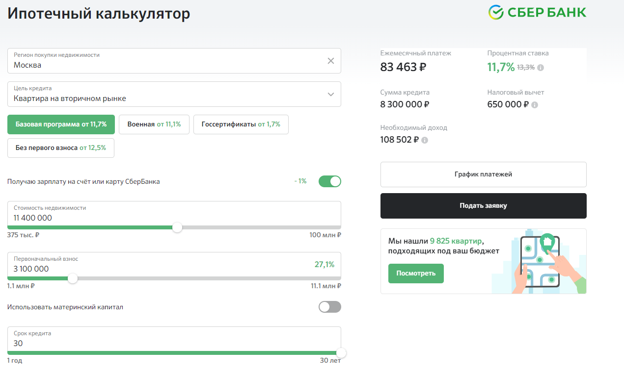Click the Первоначальный взнос input
The image size is (624, 373).
pyautogui.click(x=174, y=265)
